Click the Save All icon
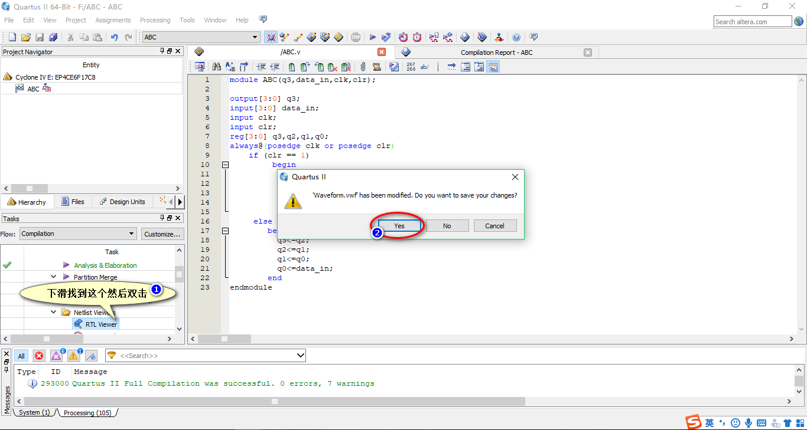This screenshot has height=430, width=807. [x=53, y=37]
